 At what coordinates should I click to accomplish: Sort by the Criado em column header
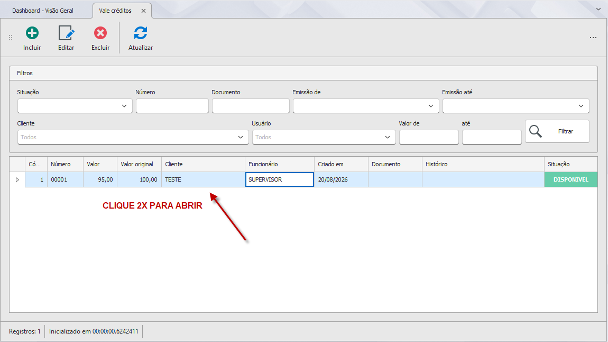click(x=341, y=164)
